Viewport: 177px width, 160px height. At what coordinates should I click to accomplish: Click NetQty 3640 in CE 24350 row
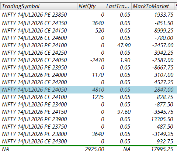[x=98, y=23]
